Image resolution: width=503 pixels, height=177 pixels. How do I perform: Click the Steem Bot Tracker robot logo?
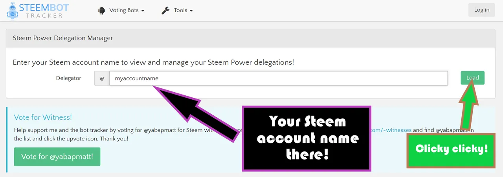pyautogui.click(x=13, y=10)
